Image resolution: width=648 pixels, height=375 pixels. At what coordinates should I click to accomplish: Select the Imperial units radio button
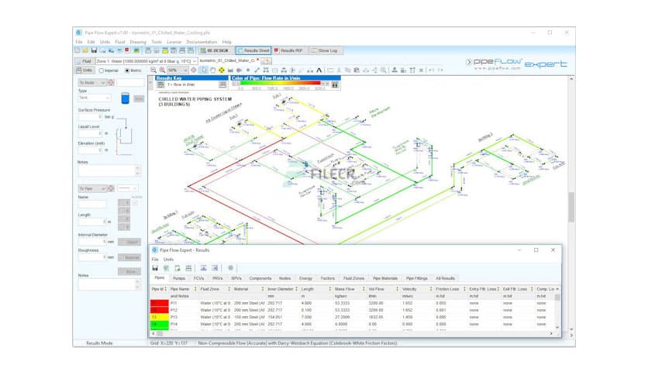[x=102, y=71]
